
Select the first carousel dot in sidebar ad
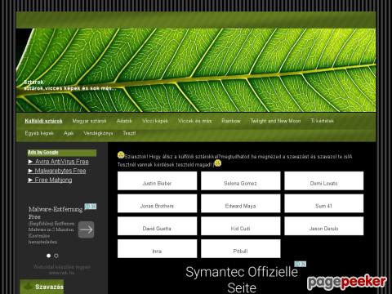click(x=49, y=256)
